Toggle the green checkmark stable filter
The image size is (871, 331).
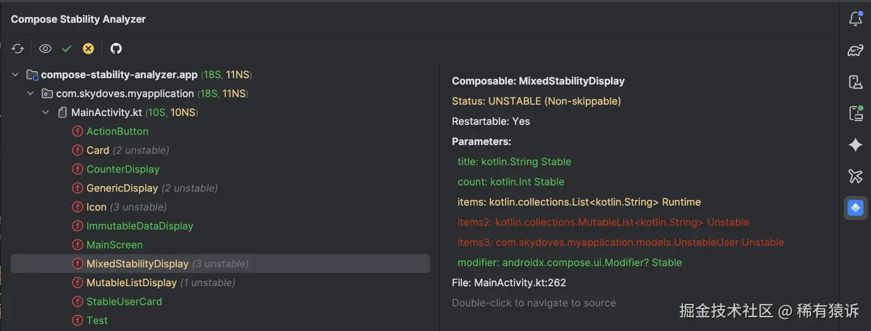click(67, 49)
